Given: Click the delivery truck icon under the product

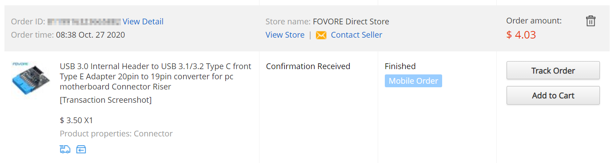Looking at the screenshot, I should [x=65, y=149].
